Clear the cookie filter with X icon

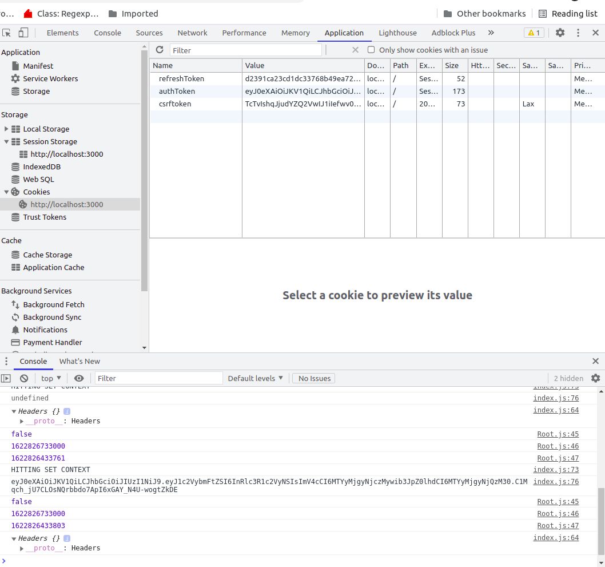pos(355,50)
